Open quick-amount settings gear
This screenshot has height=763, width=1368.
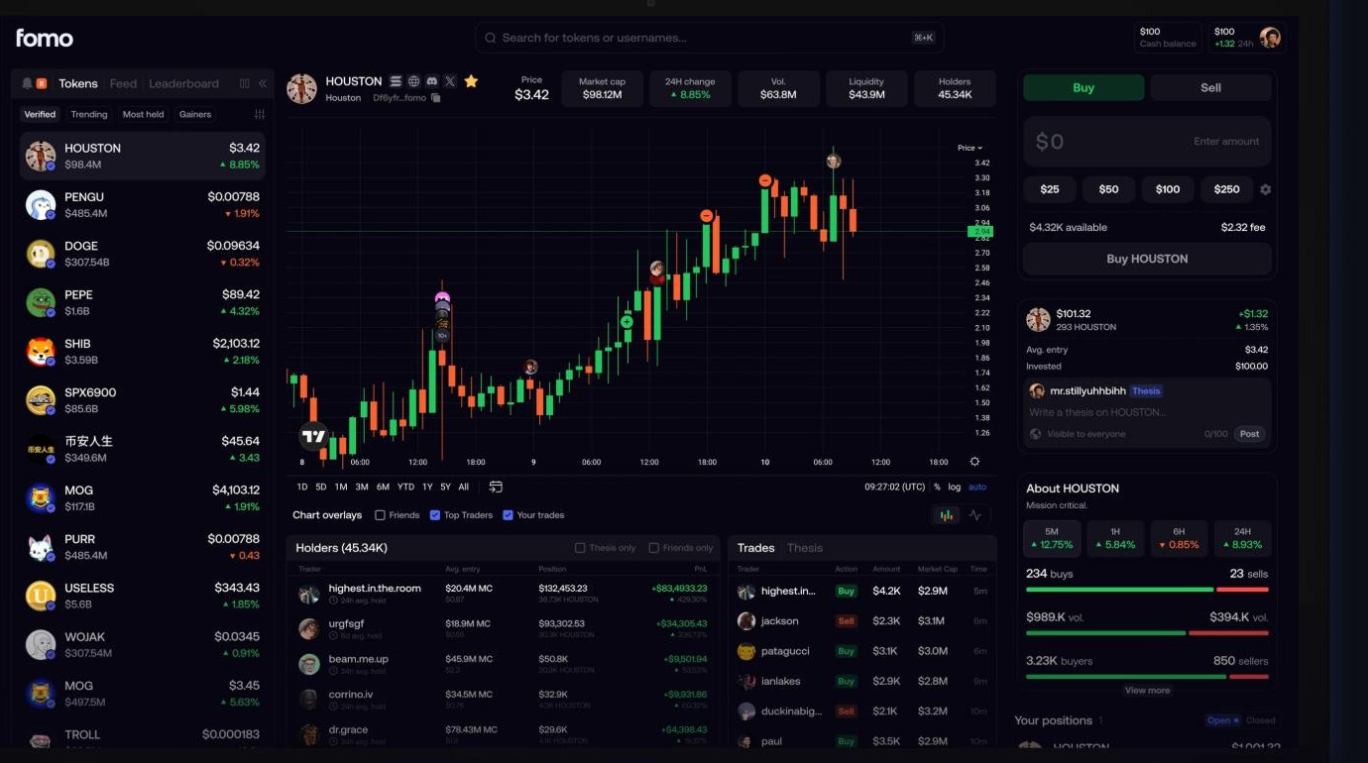point(1265,189)
